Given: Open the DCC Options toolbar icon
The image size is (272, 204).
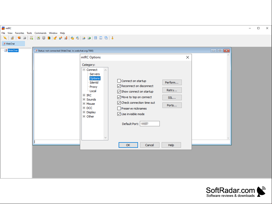Looking at the screenshot, I should pyautogui.click(x=66, y=38).
